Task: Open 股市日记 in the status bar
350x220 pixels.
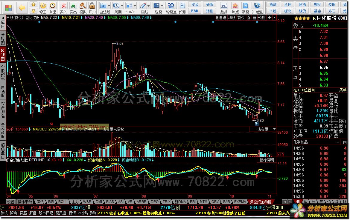Action: tap(46, 213)
